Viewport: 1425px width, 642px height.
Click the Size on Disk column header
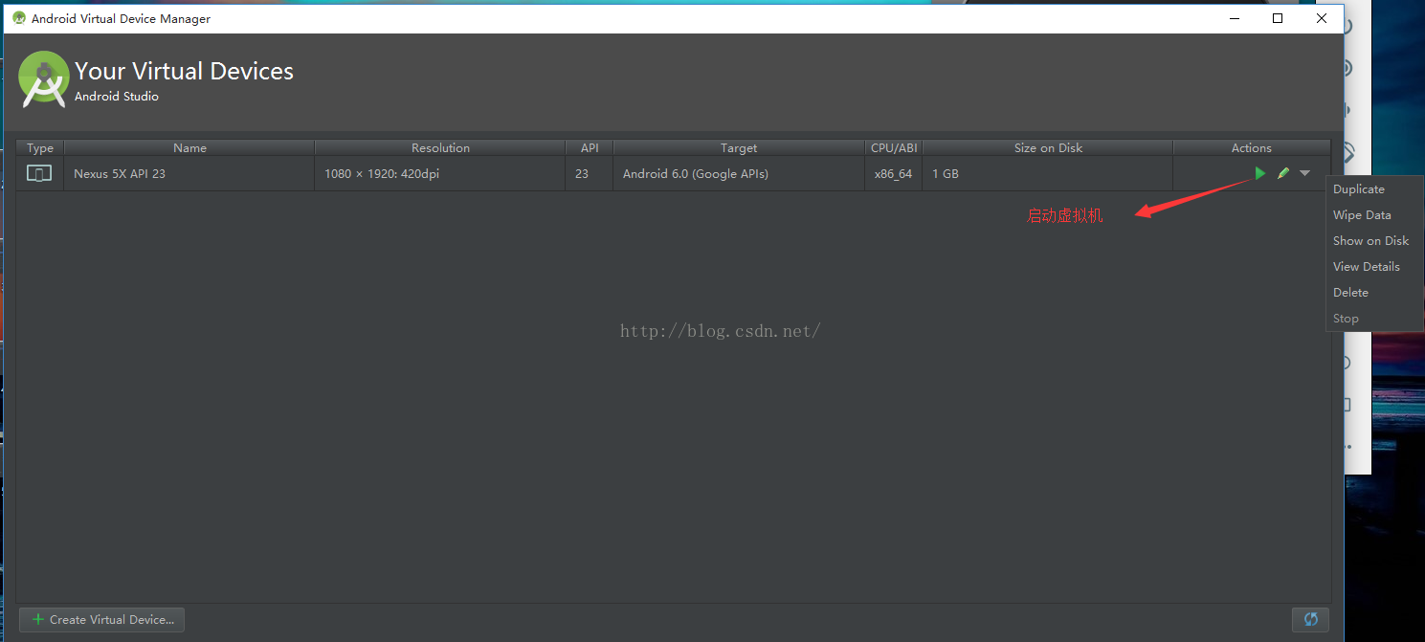pos(1048,147)
